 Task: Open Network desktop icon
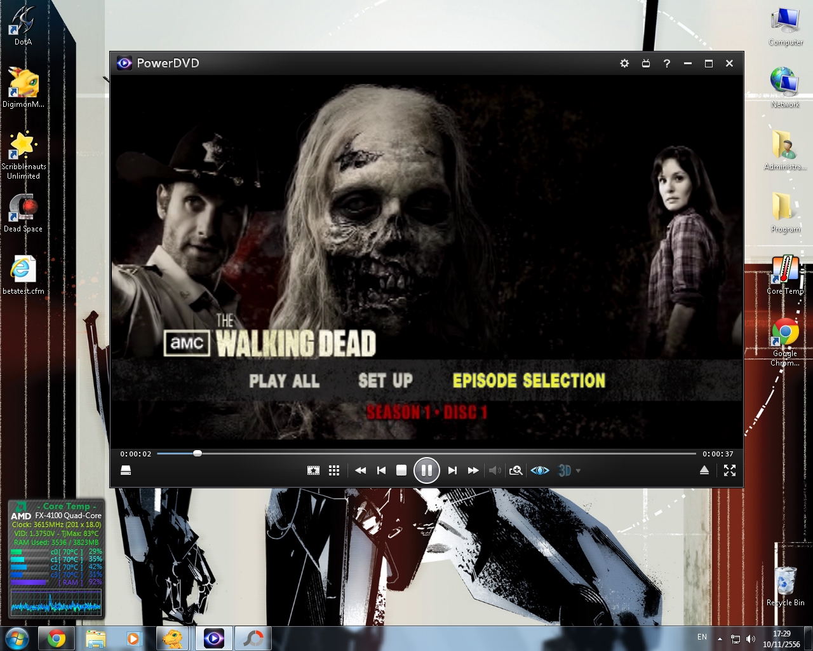785,88
